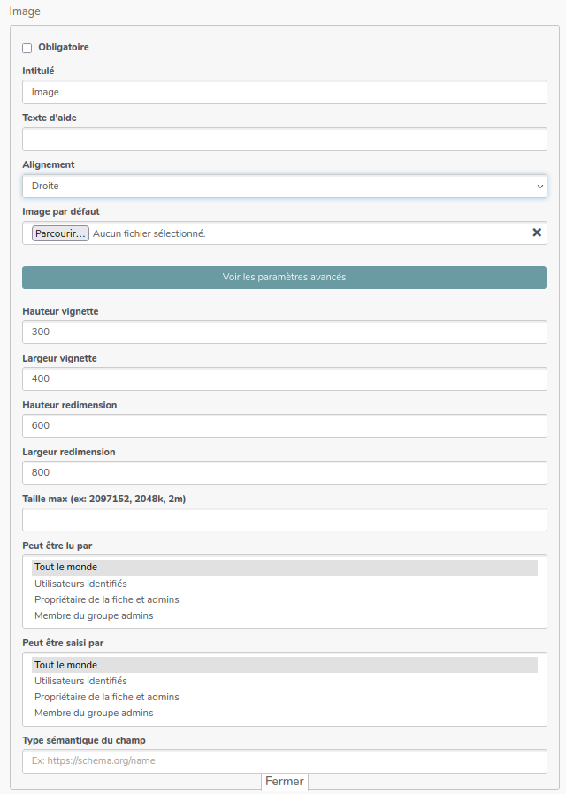
Task: Focus the Type sémantique du champ field
Action: [x=284, y=760]
